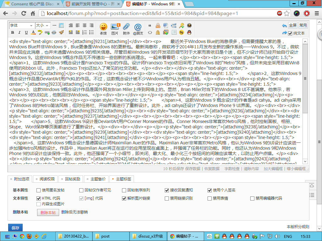Click the 加大编辑框 enlarge editor link

click(x=273, y=169)
